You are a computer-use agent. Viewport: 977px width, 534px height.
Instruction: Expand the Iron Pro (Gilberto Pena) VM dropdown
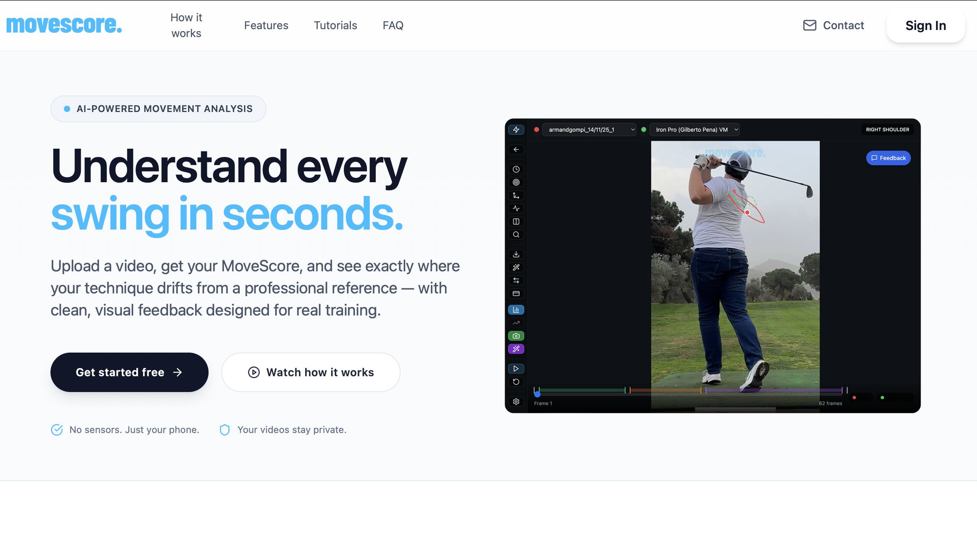pos(694,130)
